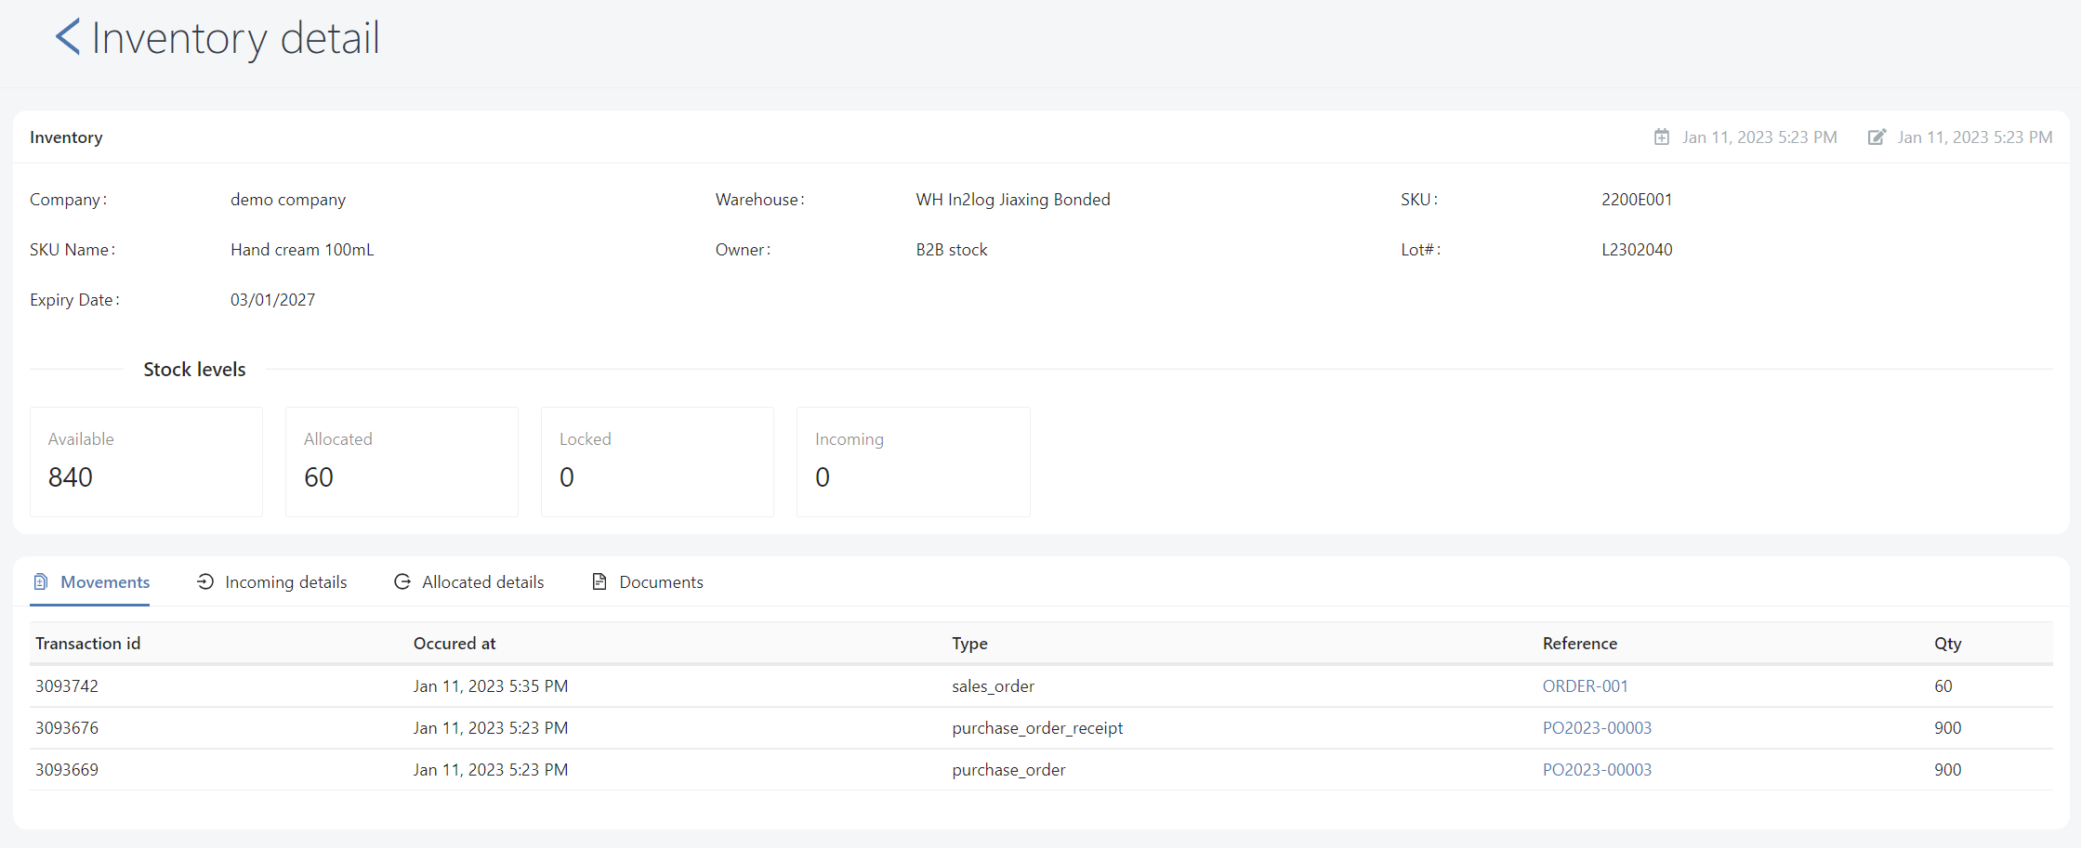Switch to the Movements tab
2081x848 pixels.
104,582
